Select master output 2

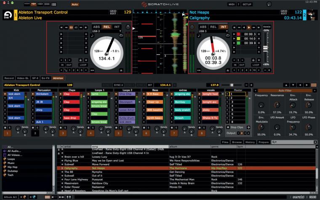click(242, 133)
